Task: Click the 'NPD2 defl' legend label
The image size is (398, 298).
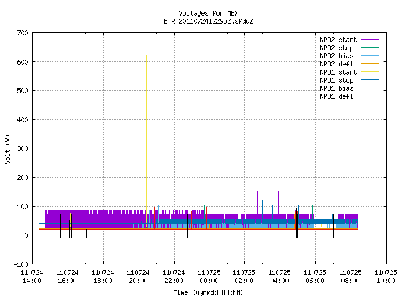Action: click(336, 64)
